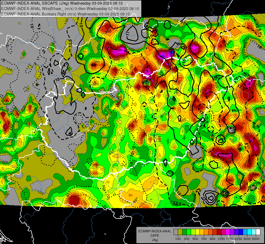Click the dark green legend swatch

[x=184, y=232]
